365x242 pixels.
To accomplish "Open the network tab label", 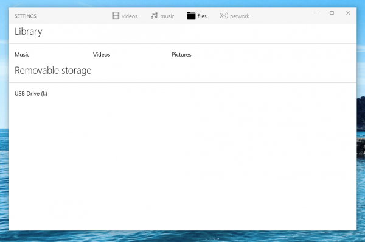I will [x=240, y=16].
